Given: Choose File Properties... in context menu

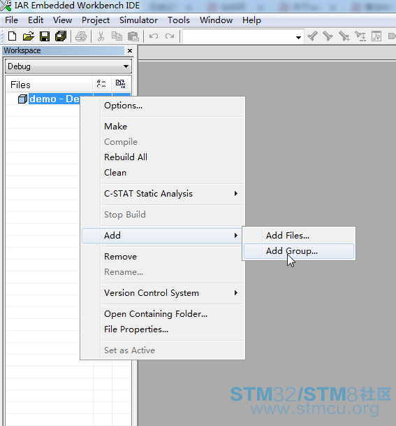Looking at the screenshot, I should tap(163, 329).
